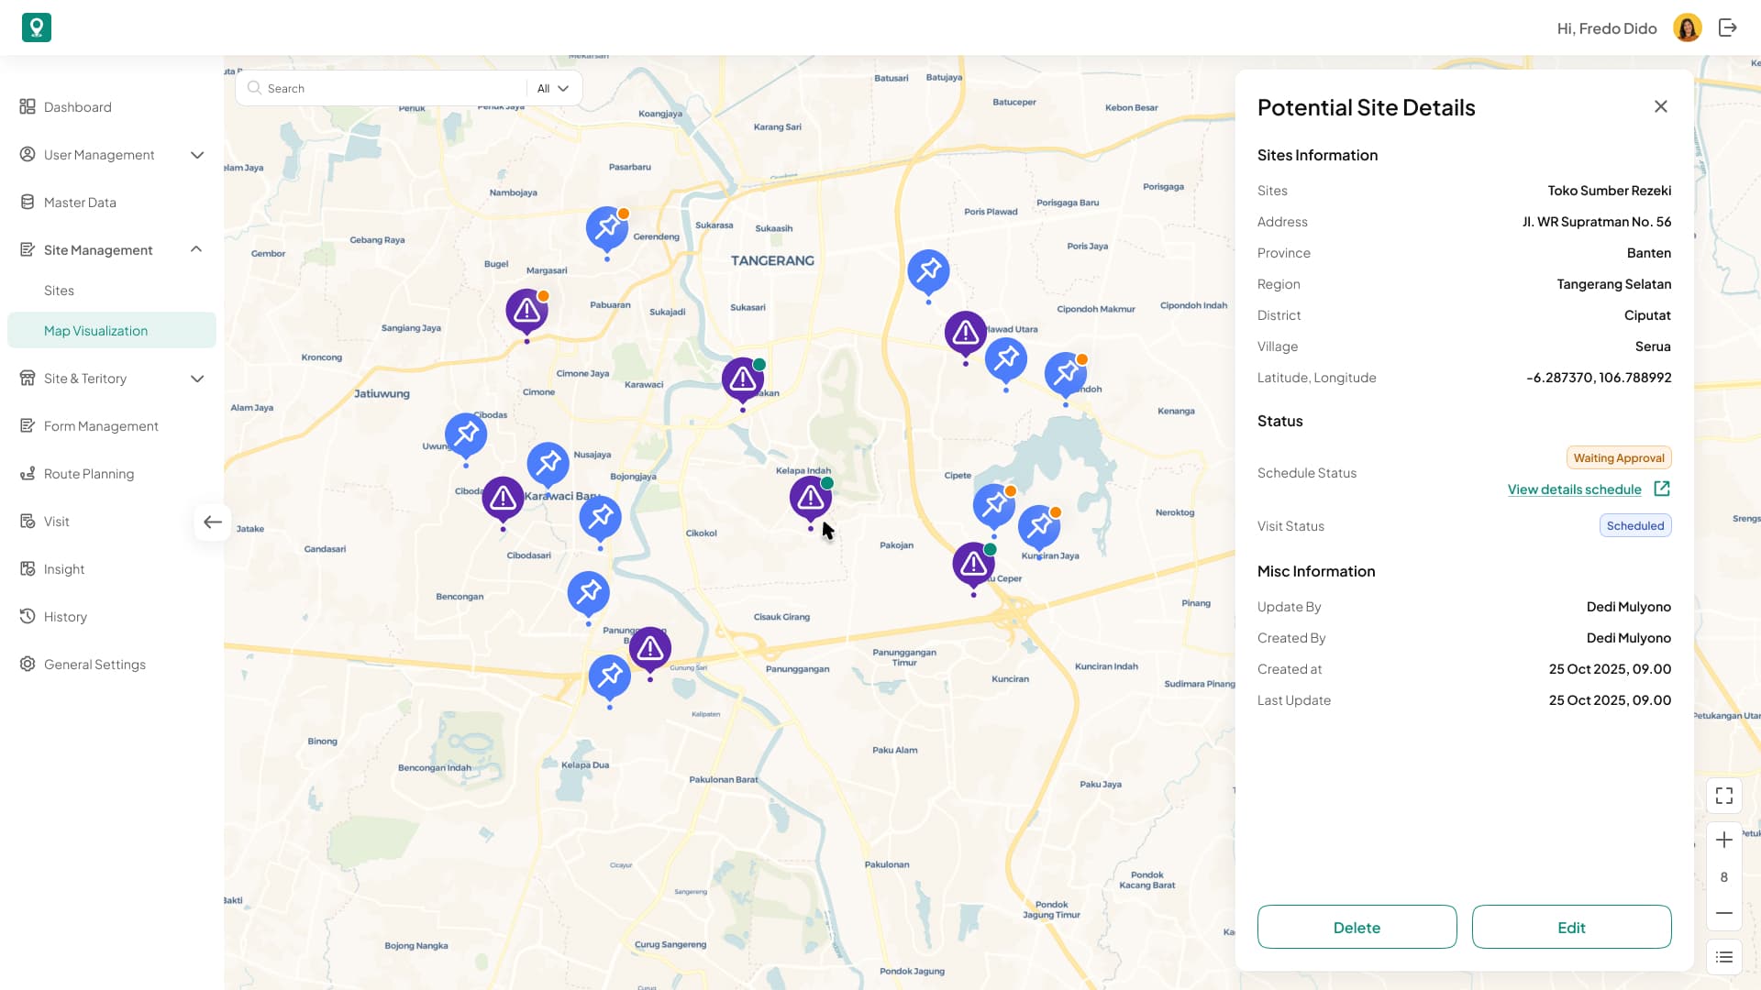Click coordinates -6.287370, 106.788992
The width and height of the screenshot is (1761, 990).
1599,378
